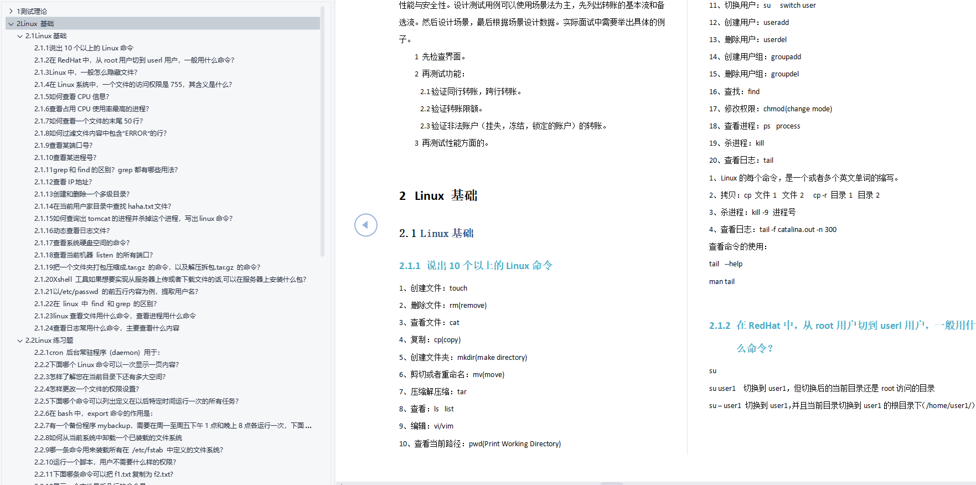
Task: Jump to 2.2.7 备份程序 mybackup entry
Action: click(x=173, y=425)
